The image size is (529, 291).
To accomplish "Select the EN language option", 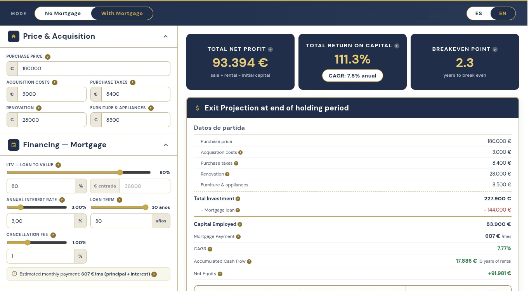I will point(503,13).
